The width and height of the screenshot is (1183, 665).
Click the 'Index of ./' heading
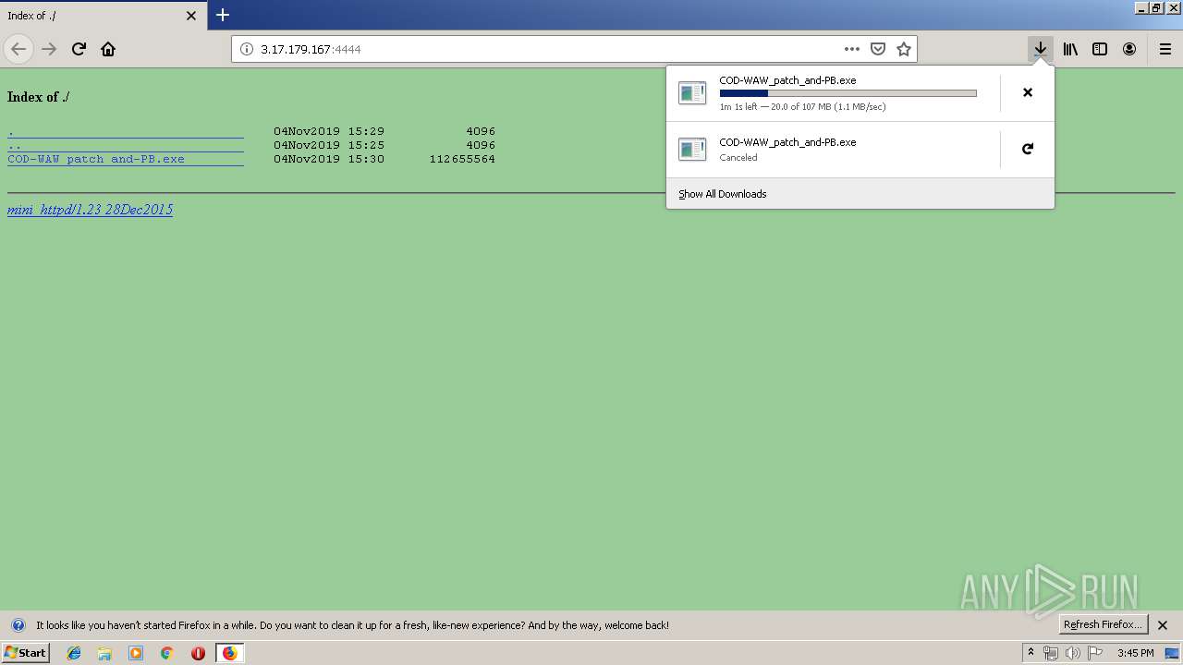point(39,97)
